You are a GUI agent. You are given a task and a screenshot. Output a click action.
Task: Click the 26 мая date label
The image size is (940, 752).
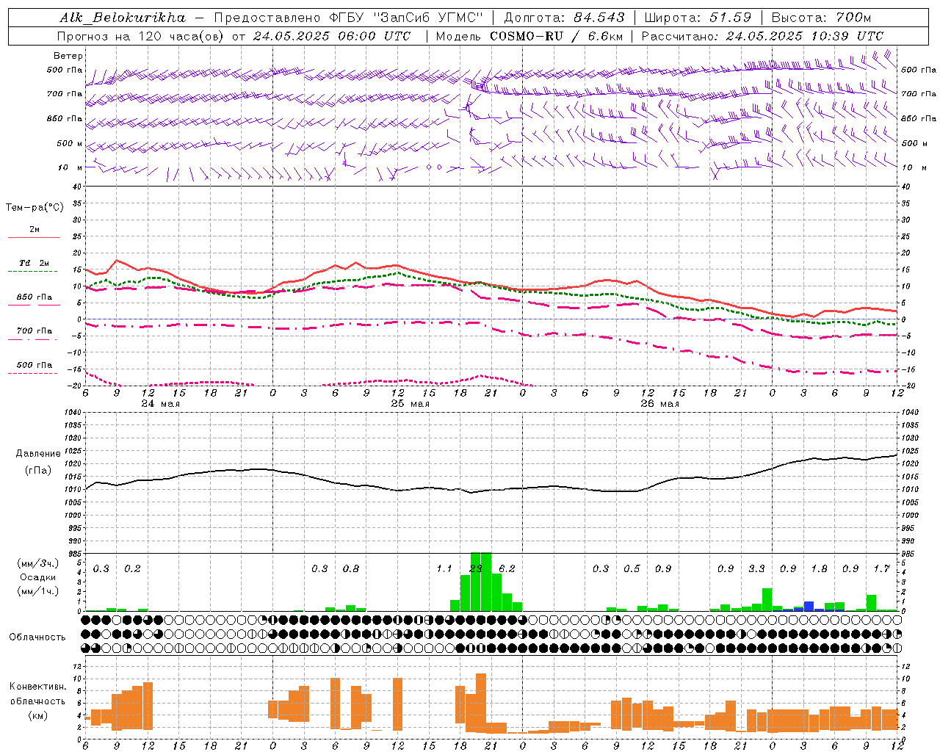659,404
